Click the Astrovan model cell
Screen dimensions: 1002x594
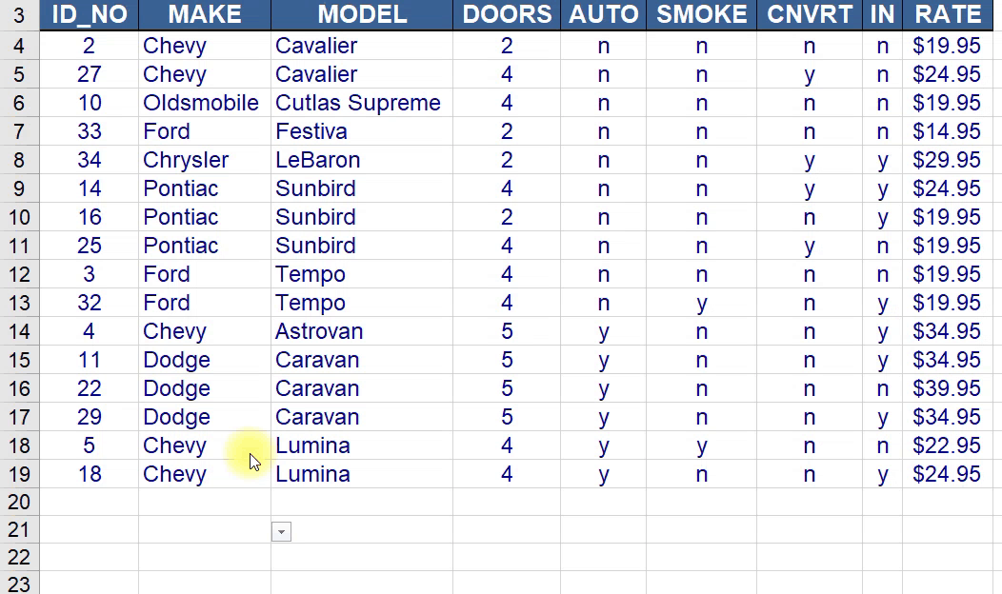(362, 331)
